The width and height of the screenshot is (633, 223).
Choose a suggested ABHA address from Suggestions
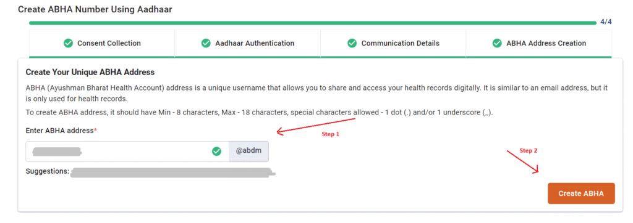pyautogui.click(x=173, y=172)
